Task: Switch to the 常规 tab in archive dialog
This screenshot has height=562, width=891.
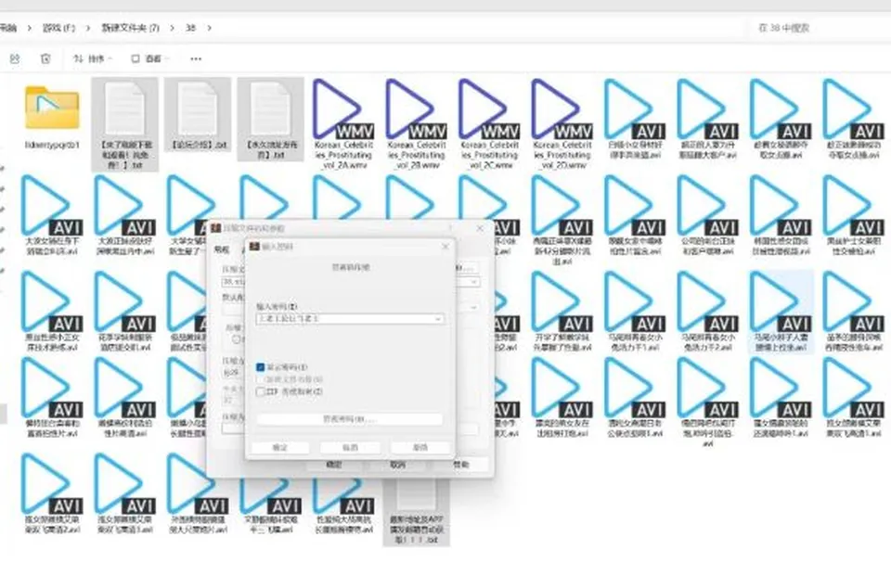Action: point(221,249)
